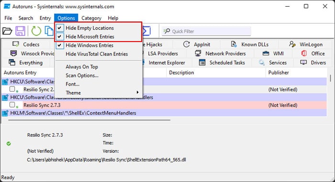
Task: Click the red Office logo icon
Action: [x=304, y=53]
